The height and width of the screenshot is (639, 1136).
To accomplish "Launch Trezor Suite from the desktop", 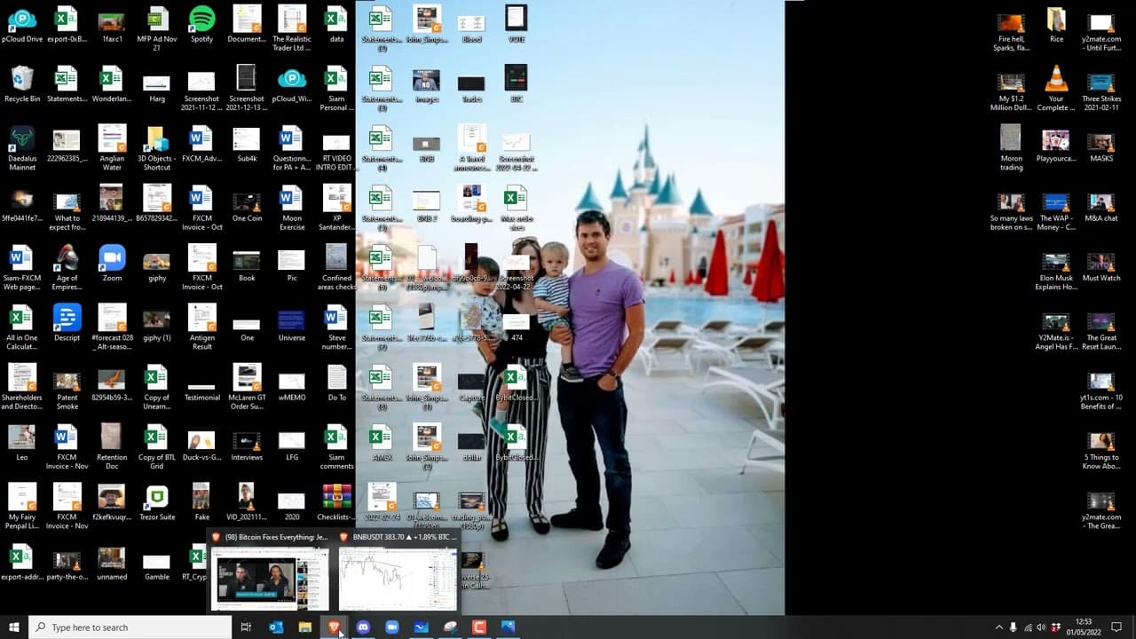I will [157, 502].
